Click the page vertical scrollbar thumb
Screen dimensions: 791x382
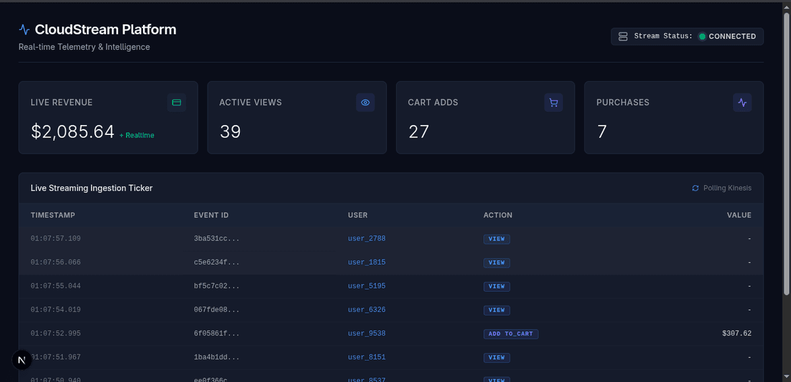coord(787,153)
